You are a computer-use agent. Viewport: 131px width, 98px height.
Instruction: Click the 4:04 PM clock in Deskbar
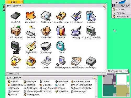[125, 6]
